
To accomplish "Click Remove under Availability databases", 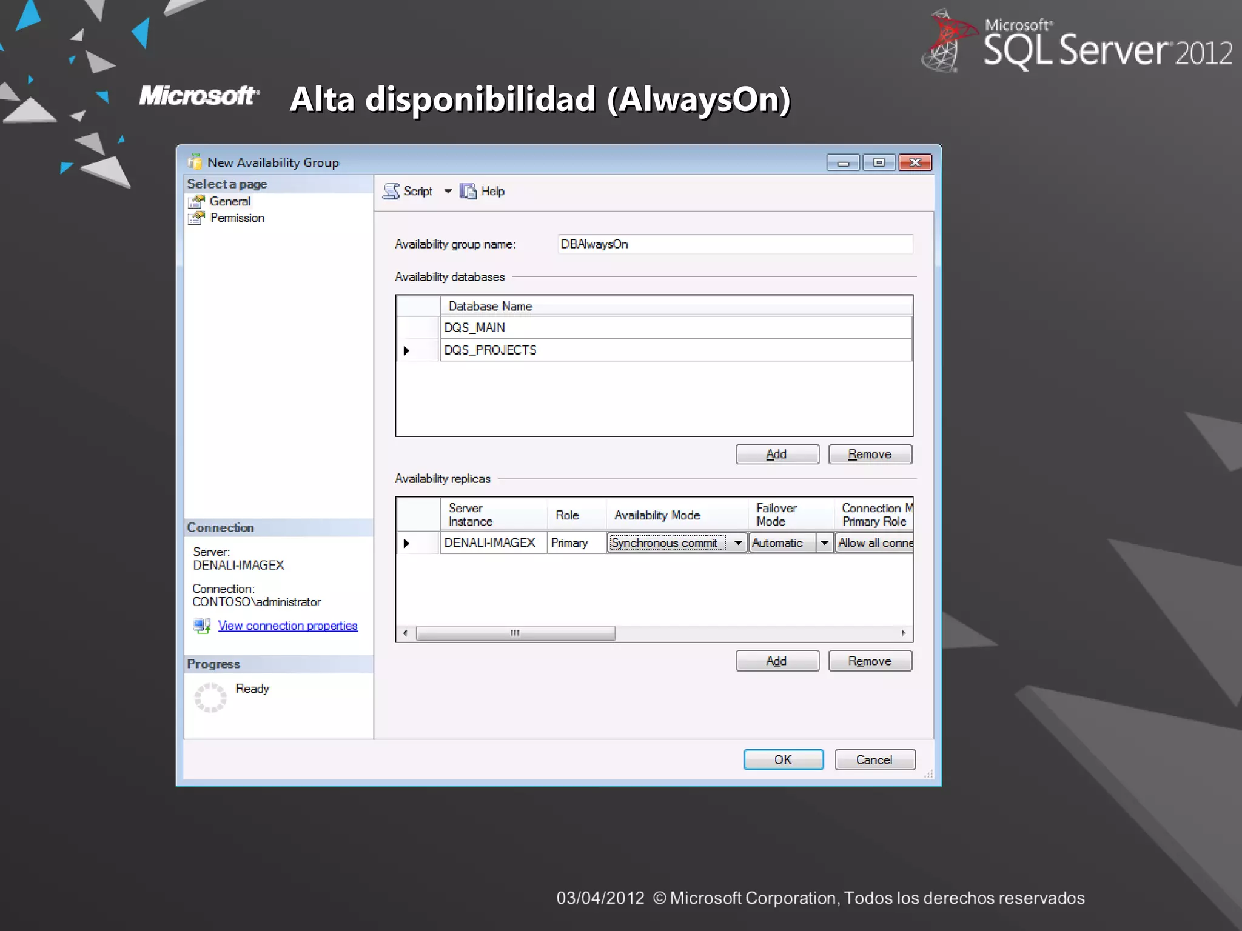I will pyautogui.click(x=870, y=455).
